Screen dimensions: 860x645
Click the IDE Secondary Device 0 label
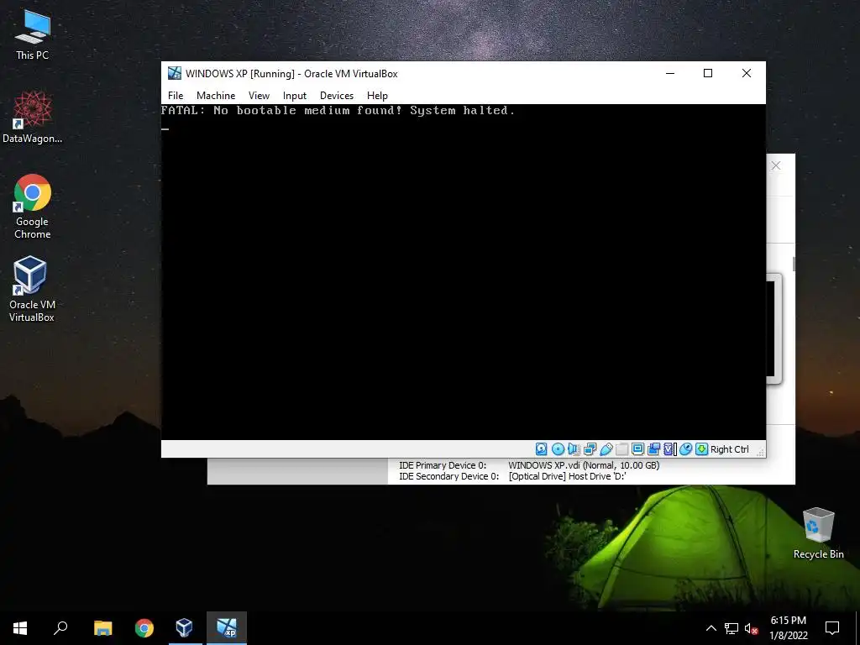click(x=448, y=476)
